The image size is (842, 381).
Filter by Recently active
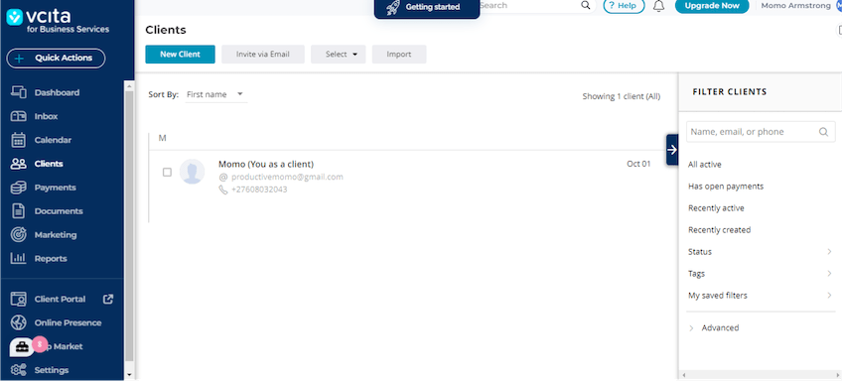coord(716,208)
